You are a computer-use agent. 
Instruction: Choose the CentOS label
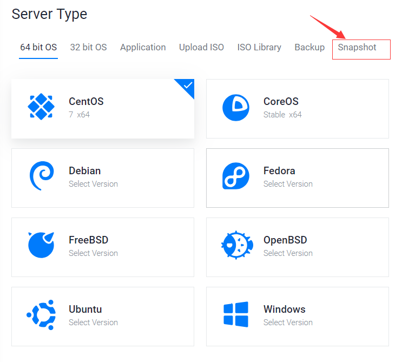(x=86, y=102)
